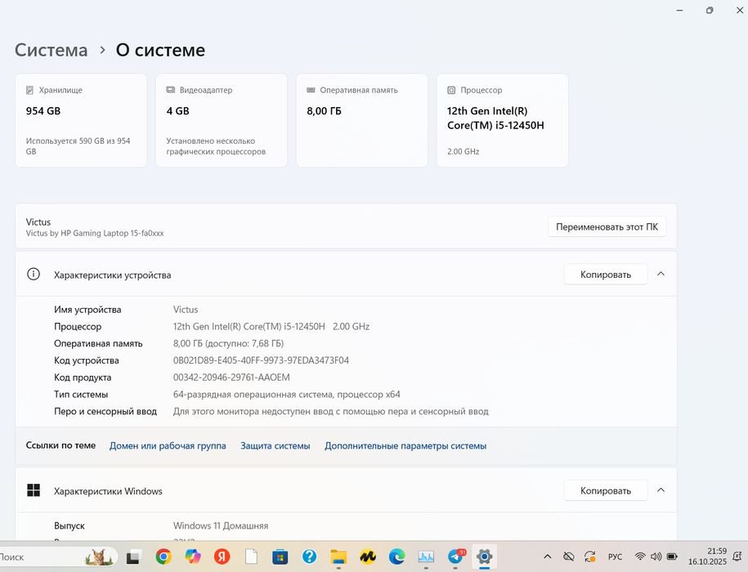This screenshot has width=748, height=572.
Task: Copy Windows specs with Копировать button
Action: point(606,490)
